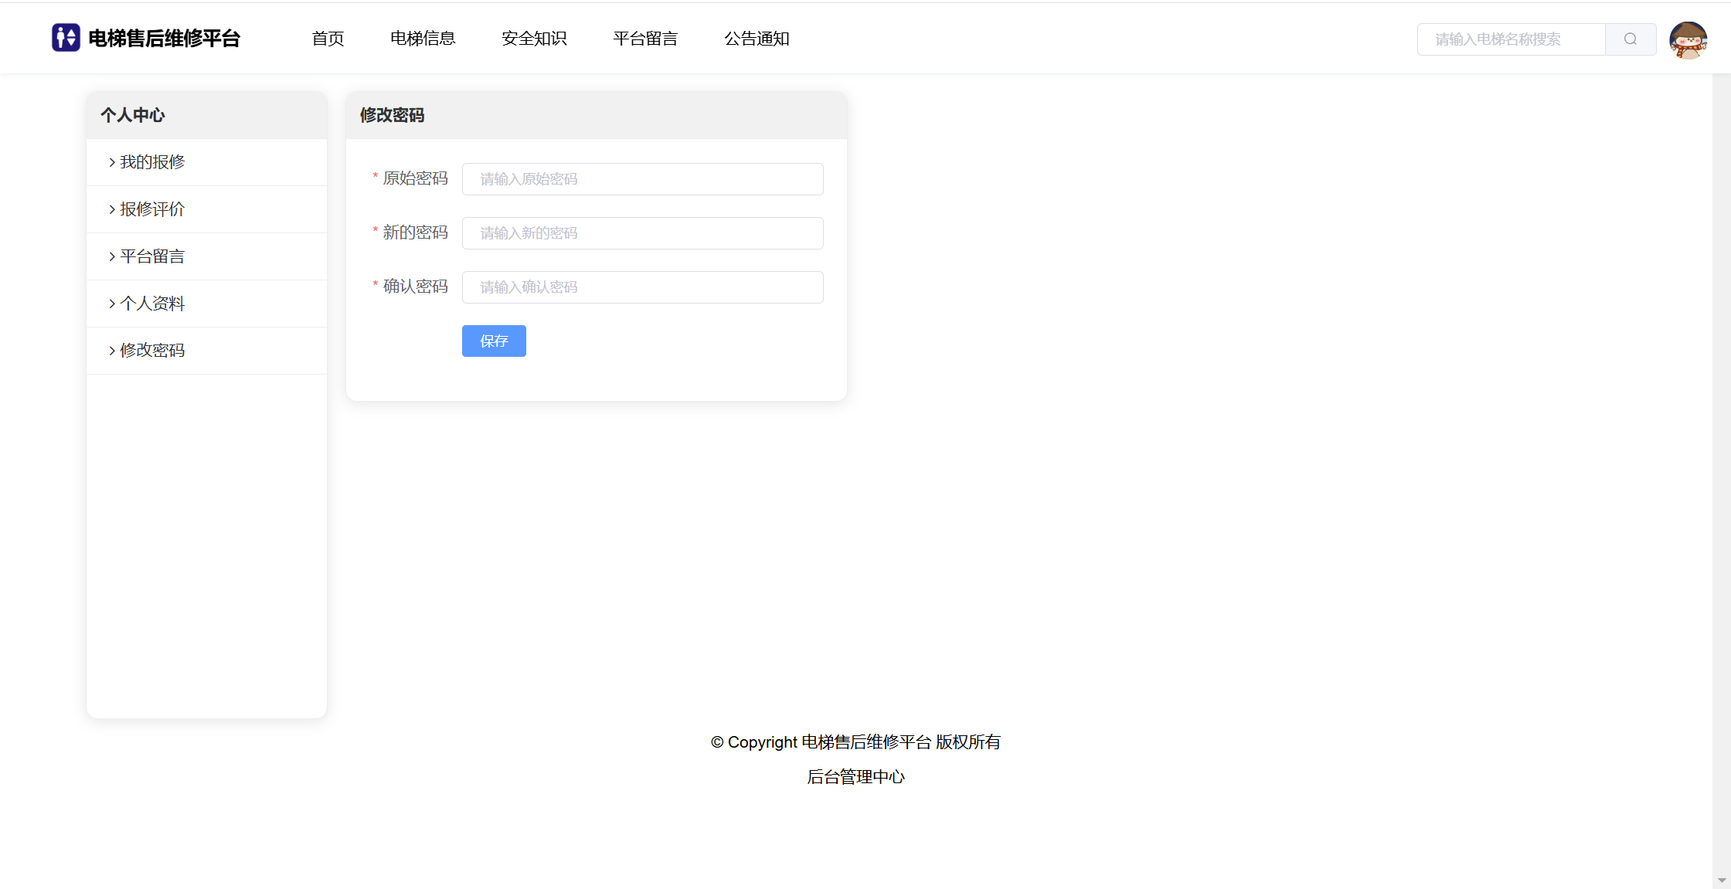Screen dimensions: 1731x889
Task: Select 平台留言 in personal center sidebar
Action: 151,256
